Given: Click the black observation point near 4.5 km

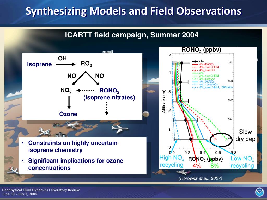Looking at the screenshot, I should 182,63.
